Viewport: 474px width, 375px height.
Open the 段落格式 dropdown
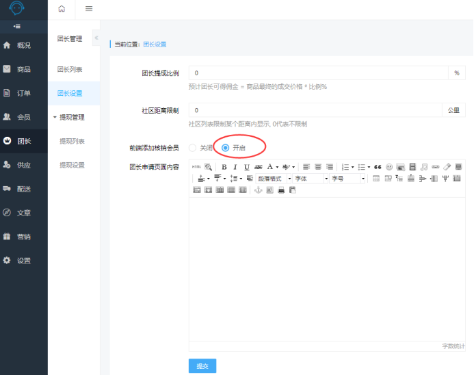coord(274,179)
